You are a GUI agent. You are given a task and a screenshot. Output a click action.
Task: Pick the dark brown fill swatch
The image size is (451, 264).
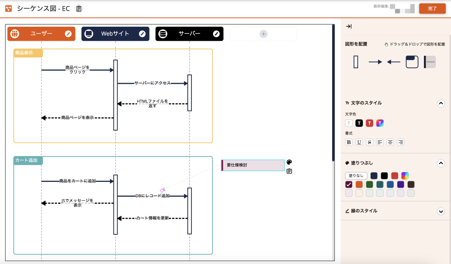point(411,184)
